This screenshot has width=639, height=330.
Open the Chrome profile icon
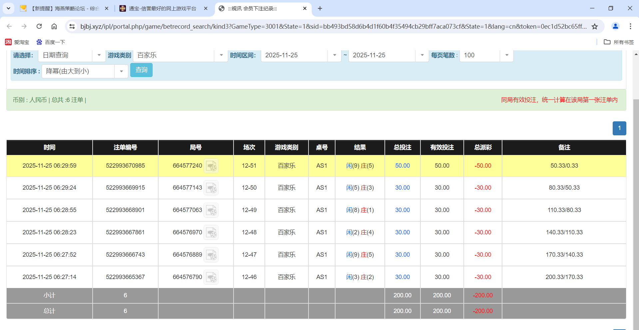coord(615,26)
